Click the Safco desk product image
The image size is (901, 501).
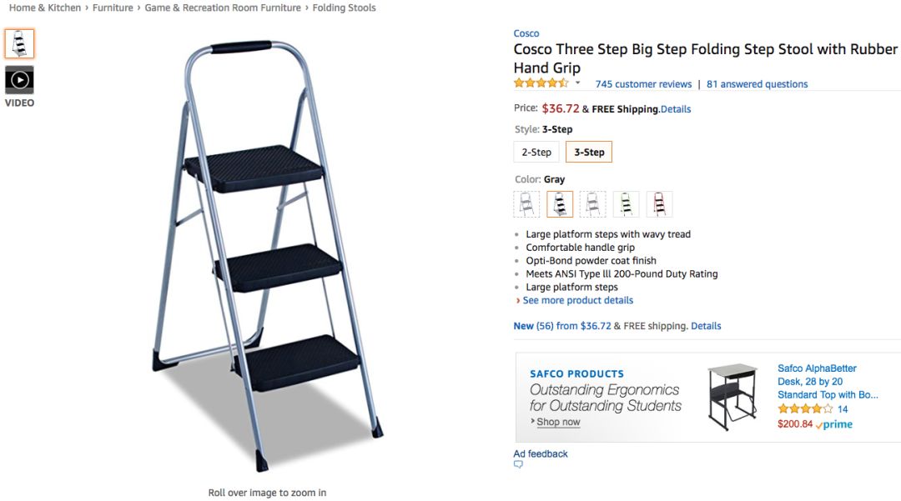click(733, 397)
